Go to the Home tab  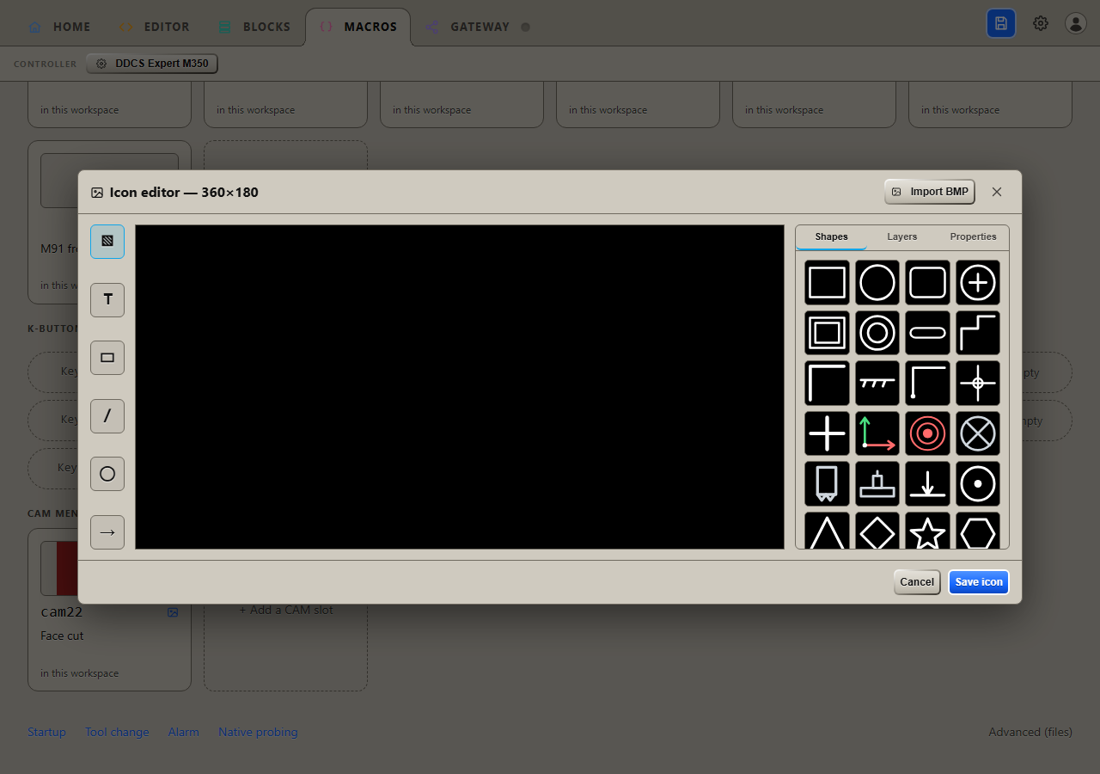(59, 27)
